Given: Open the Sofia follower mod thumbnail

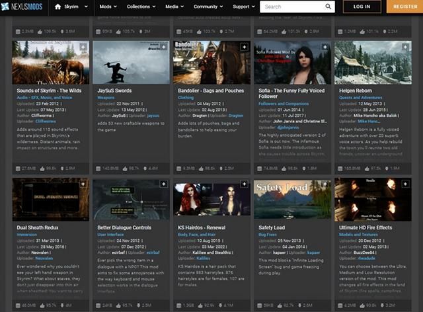Looking at the screenshot, I should click(x=293, y=63).
